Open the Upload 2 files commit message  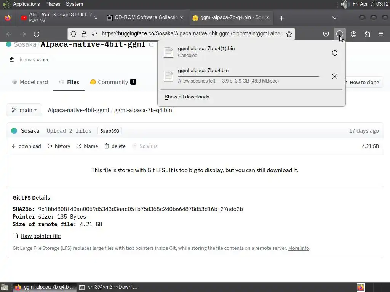point(69,131)
